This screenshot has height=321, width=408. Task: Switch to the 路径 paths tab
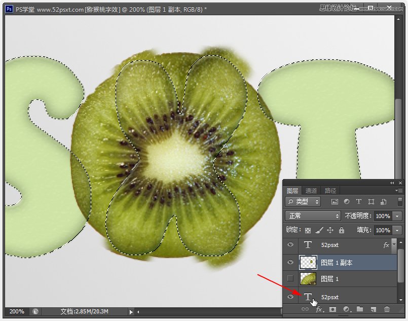(330, 190)
